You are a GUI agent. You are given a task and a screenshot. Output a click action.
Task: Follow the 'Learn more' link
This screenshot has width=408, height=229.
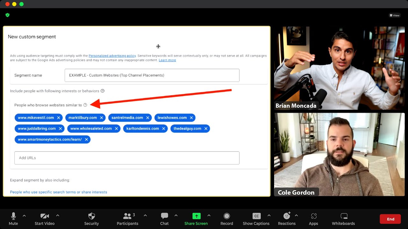pyautogui.click(x=167, y=60)
